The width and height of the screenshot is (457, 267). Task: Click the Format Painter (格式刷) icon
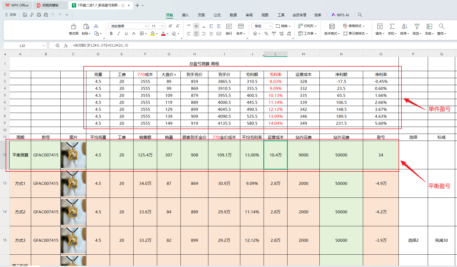pos(73,27)
